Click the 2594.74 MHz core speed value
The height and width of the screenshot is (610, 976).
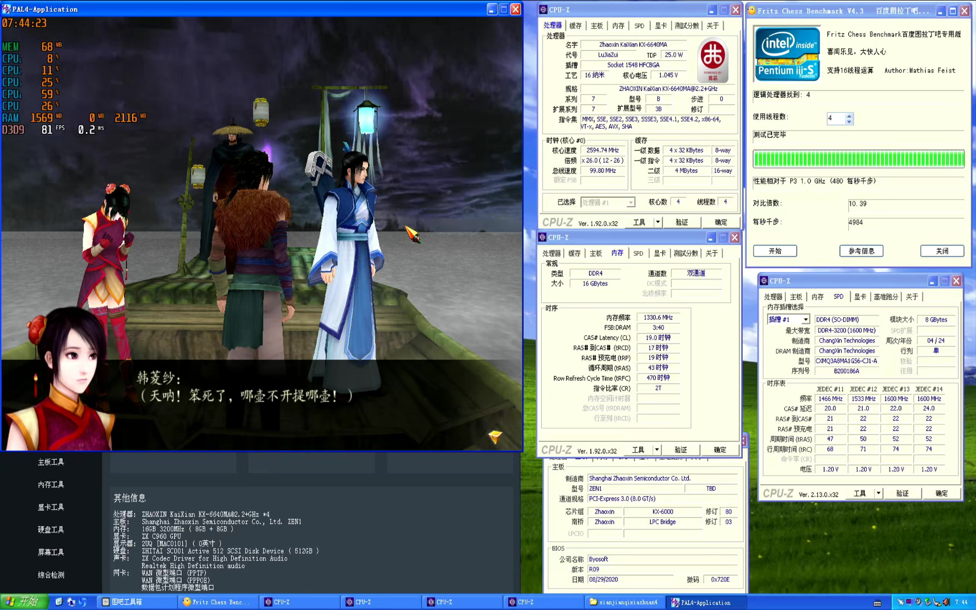603,150
